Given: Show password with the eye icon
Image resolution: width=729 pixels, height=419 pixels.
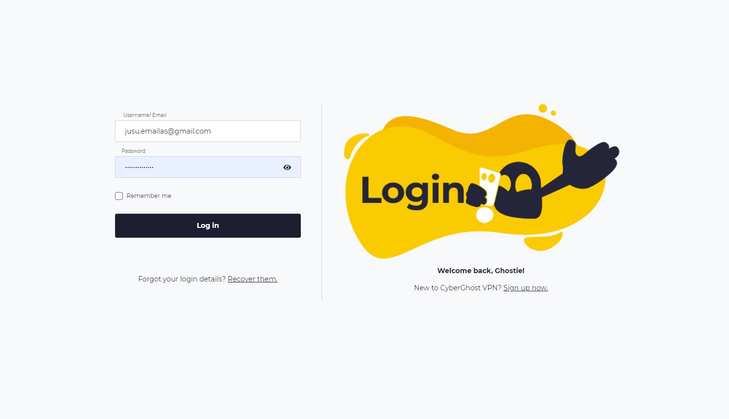Looking at the screenshot, I should [287, 168].
